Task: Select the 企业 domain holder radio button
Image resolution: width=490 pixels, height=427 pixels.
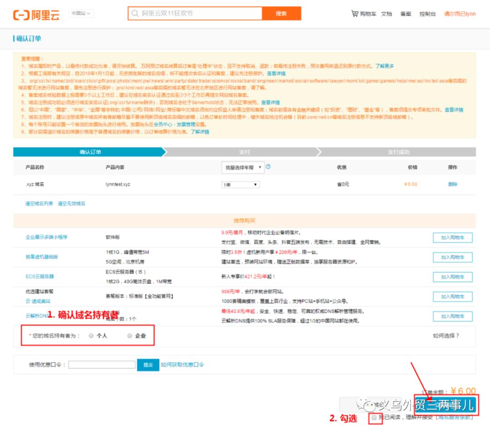Action: pos(128,335)
